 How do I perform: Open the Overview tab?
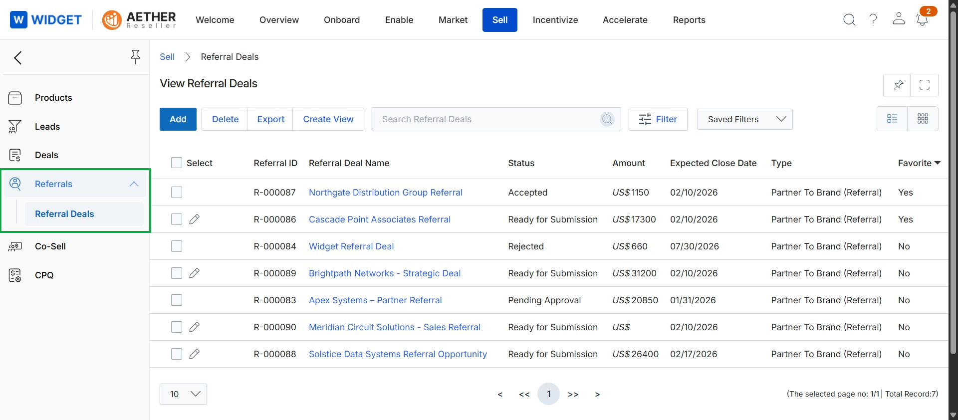(279, 20)
